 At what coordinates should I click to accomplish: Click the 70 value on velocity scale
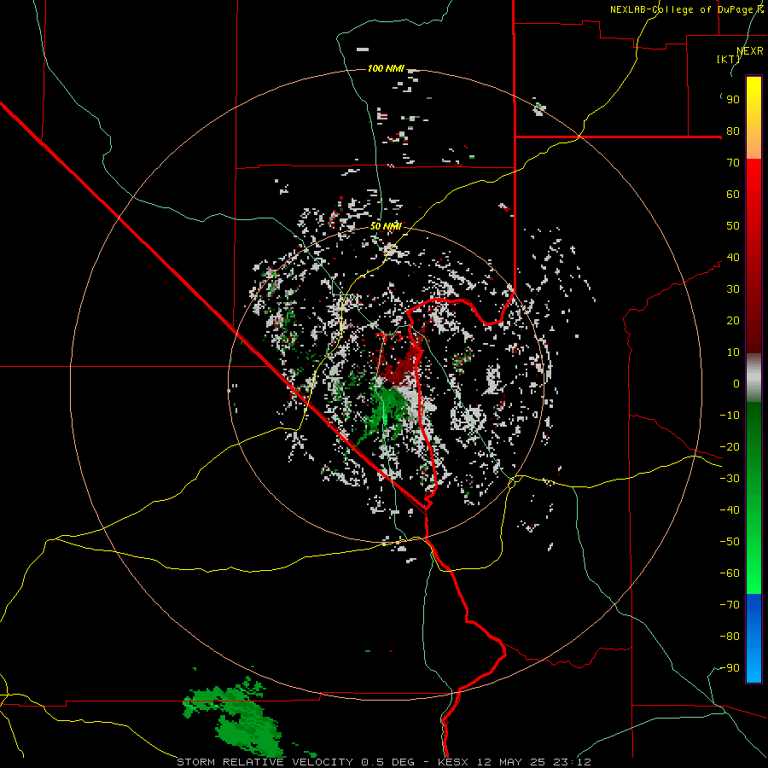[x=733, y=163]
